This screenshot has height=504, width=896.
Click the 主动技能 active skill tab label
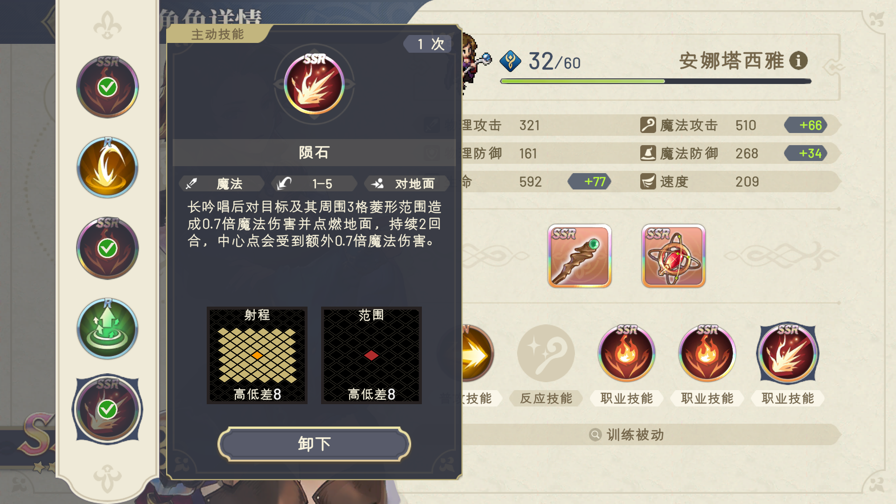click(x=217, y=35)
